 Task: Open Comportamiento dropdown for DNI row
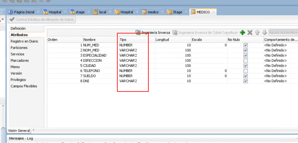[x=281, y=81]
